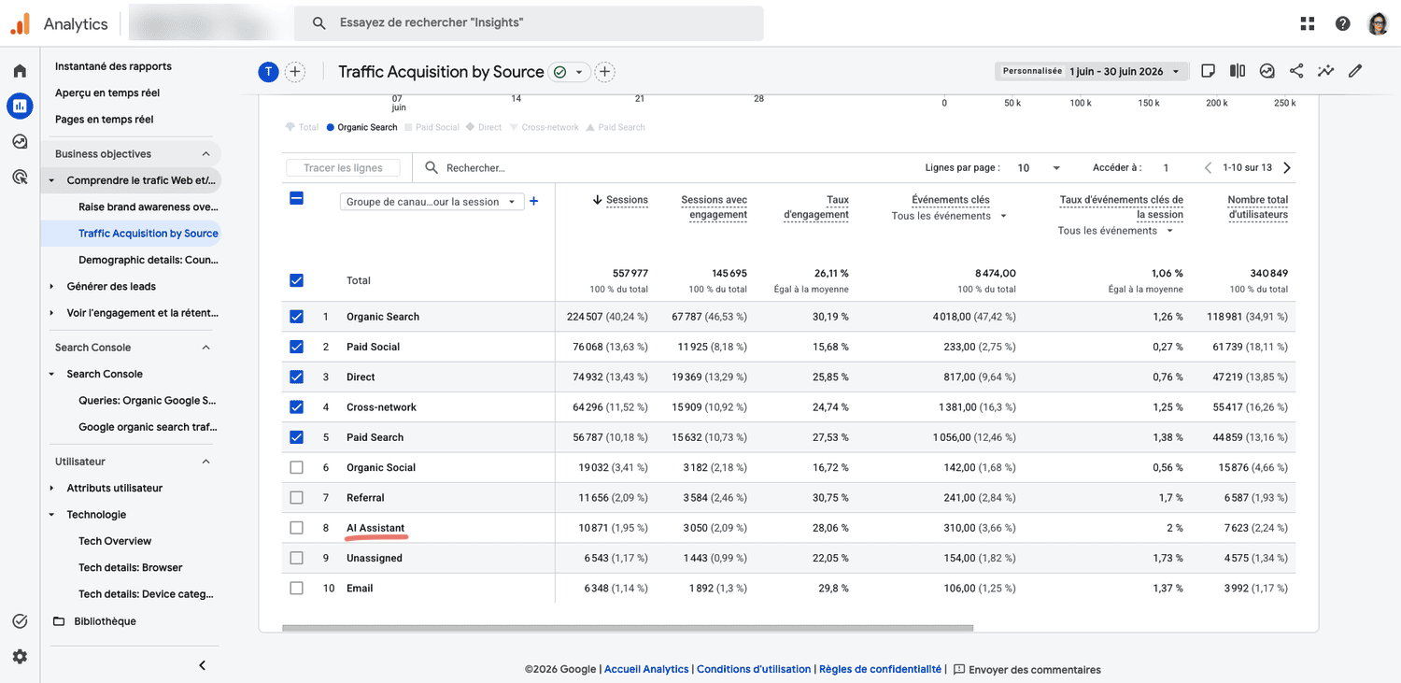Click the T segment badge
Image resolution: width=1401 pixels, height=683 pixels.
pyautogui.click(x=268, y=72)
